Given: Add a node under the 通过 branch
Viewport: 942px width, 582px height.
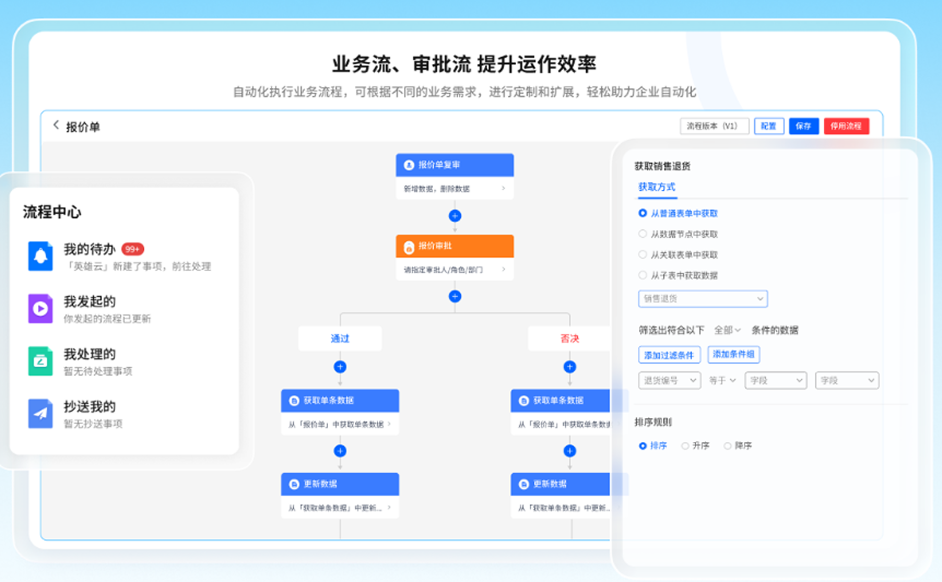Looking at the screenshot, I should click(340, 367).
